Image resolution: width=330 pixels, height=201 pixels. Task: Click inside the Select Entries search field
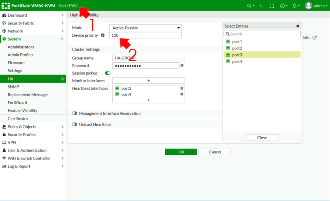(x=262, y=34)
